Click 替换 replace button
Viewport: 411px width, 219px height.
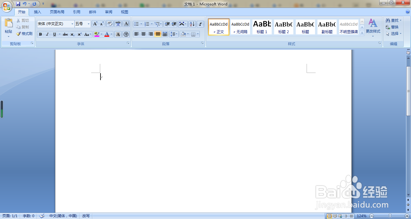(x=392, y=27)
